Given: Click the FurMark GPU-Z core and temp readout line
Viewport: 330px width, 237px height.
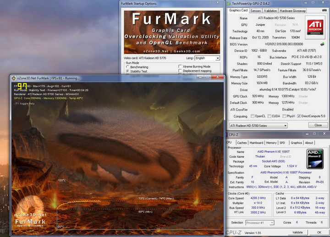Looking at the screenshot, I should pos(49,98).
